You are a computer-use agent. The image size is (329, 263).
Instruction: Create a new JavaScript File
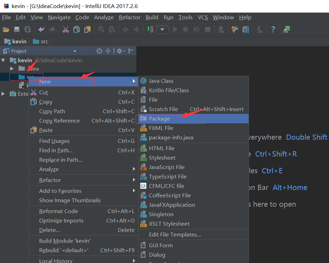(193, 167)
